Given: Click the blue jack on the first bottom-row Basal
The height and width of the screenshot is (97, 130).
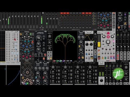Looking at the screenshot, I should (36, 77).
